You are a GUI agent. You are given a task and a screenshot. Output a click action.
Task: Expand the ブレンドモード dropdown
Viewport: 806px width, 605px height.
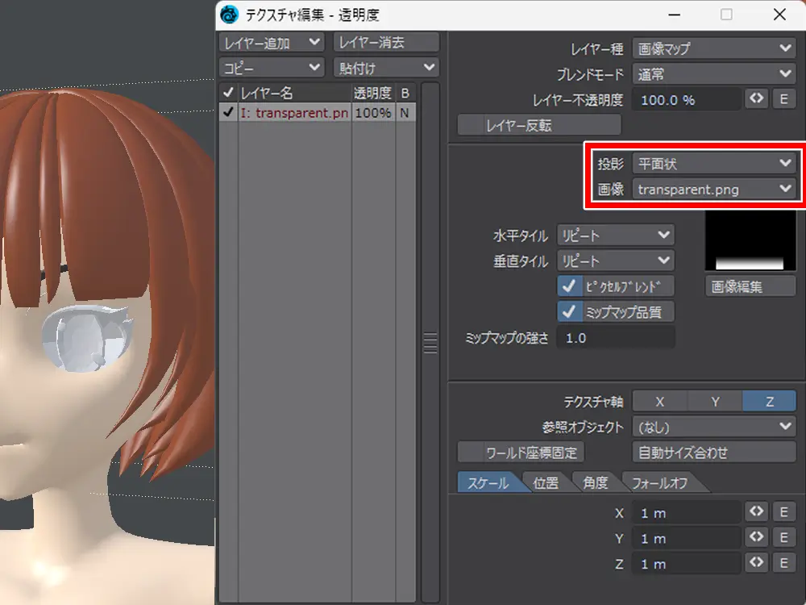714,74
